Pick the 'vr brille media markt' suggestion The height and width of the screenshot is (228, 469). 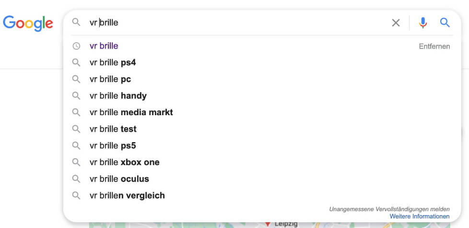point(131,112)
